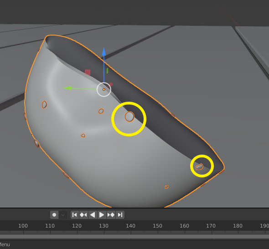Viewport: 269px width, 249px height.
Task: Click the blue Z-axis gizmo arrow
Action: [104, 52]
